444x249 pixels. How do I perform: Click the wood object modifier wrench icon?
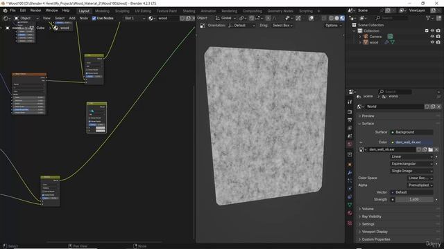pyautogui.click(x=386, y=42)
